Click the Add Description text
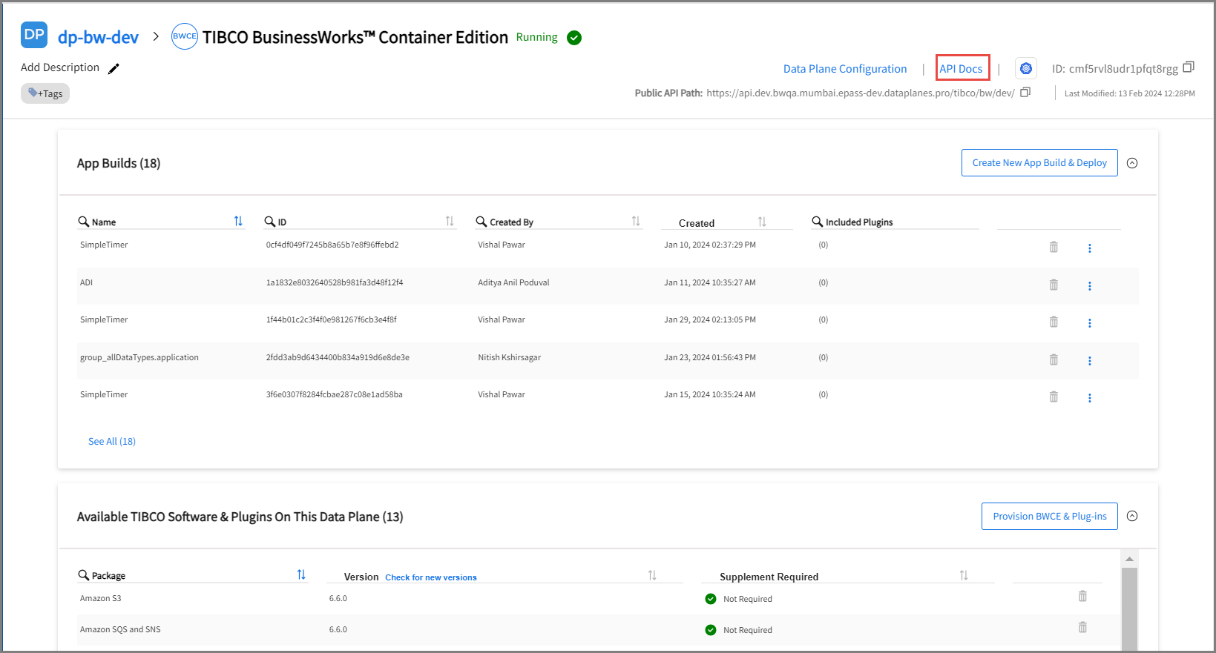 click(x=60, y=67)
